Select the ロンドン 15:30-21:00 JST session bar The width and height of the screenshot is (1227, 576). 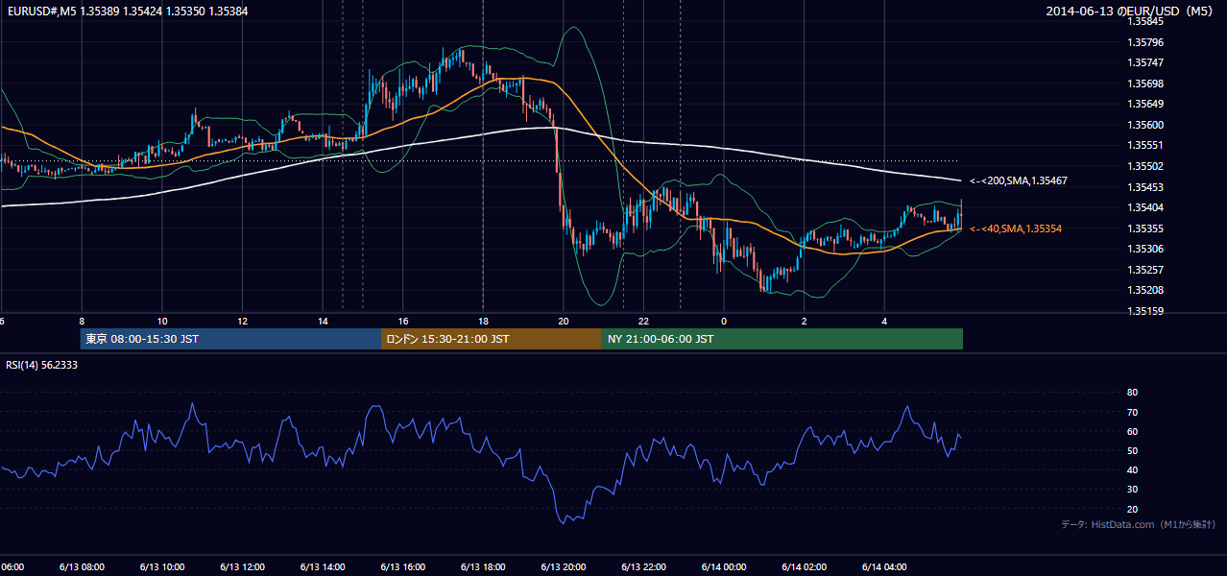pyautogui.click(x=492, y=339)
